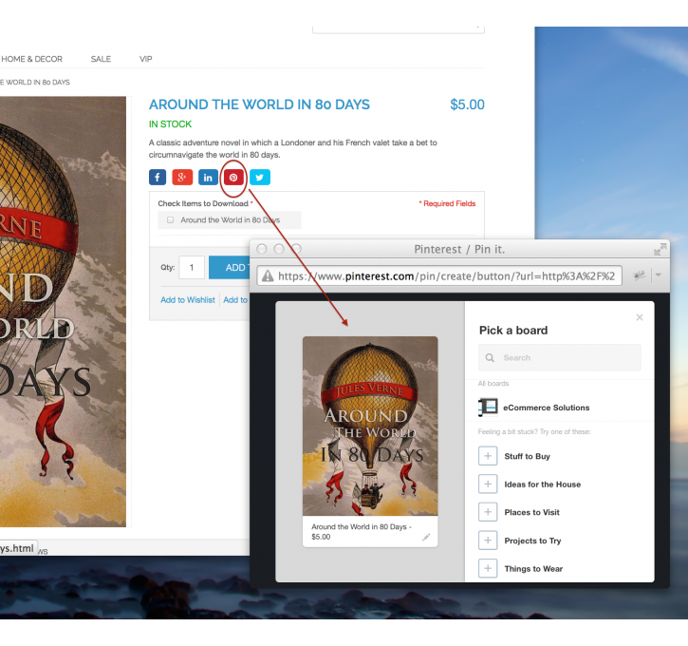The width and height of the screenshot is (688, 646).
Task: Share product via Facebook icon
Action: (x=158, y=178)
